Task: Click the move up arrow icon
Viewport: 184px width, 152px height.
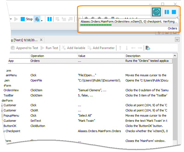Action: point(120,48)
